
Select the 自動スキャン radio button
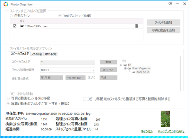tap(11, 15)
